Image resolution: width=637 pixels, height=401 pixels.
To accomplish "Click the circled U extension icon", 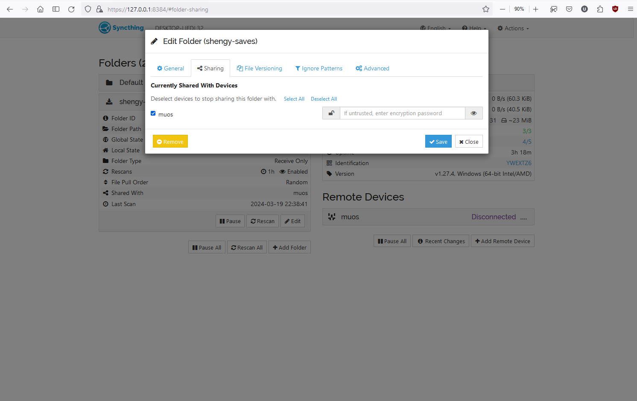I will [584, 9].
